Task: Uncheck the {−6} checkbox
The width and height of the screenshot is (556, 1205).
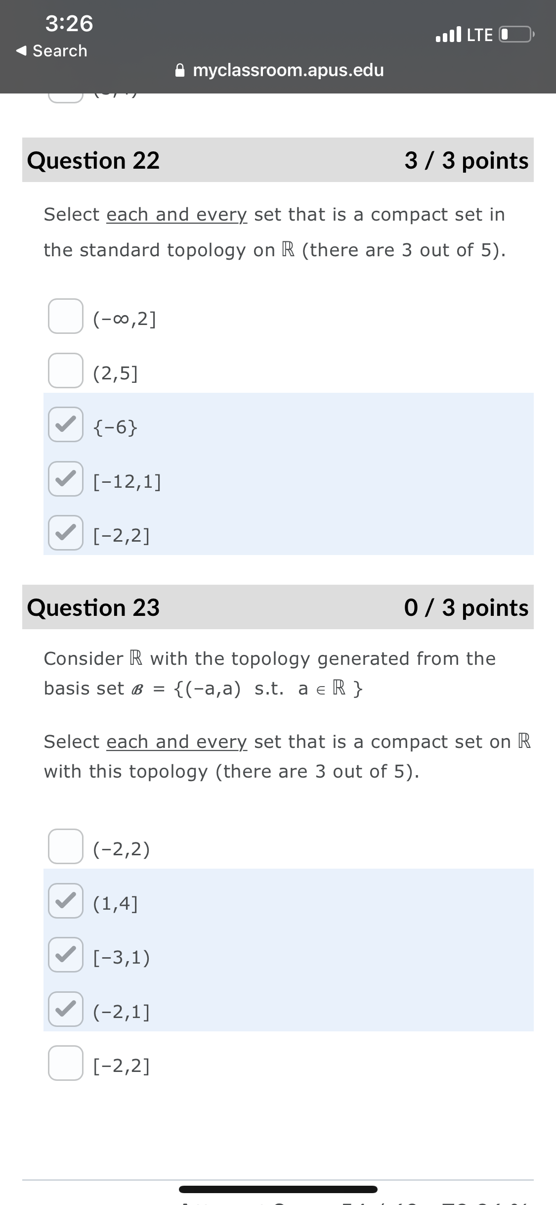Action: coord(66,424)
